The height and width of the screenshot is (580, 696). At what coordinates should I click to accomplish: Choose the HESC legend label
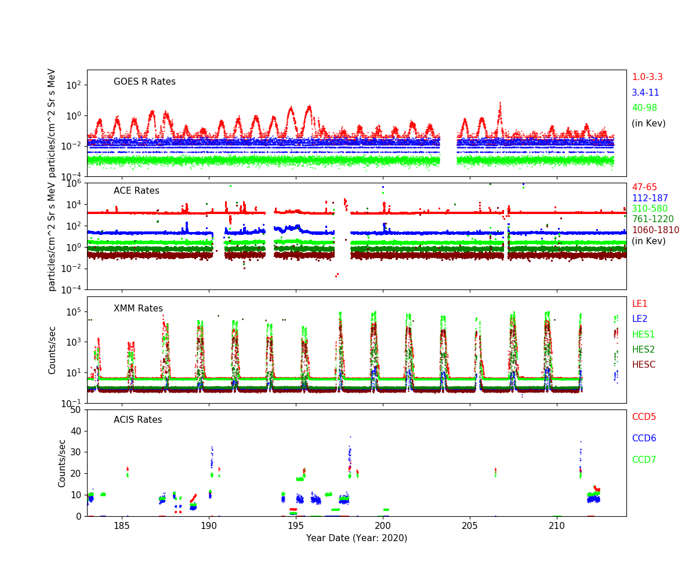pyautogui.click(x=644, y=365)
